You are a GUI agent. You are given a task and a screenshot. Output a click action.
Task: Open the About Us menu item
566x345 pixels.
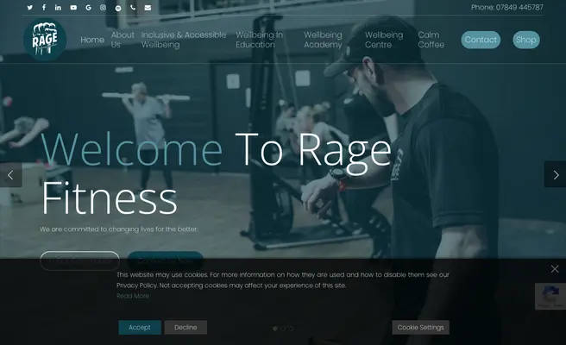[123, 40]
